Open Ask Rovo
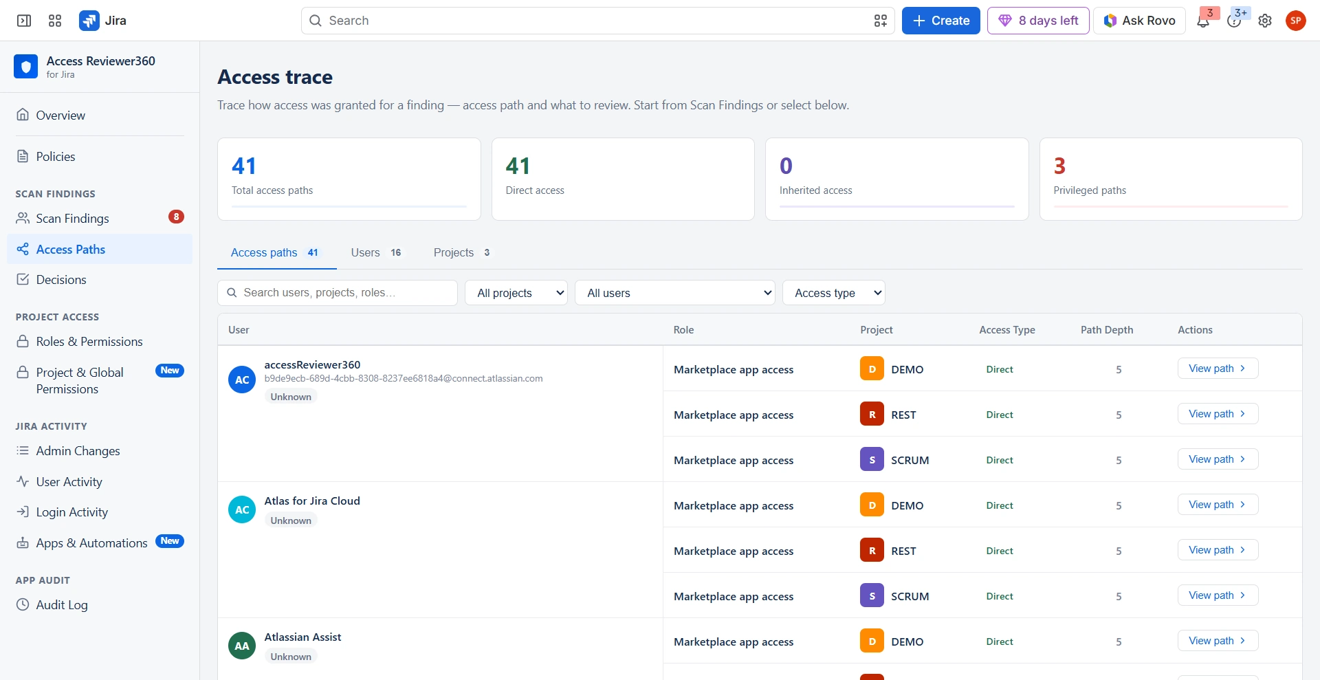1320x680 pixels. (x=1139, y=21)
